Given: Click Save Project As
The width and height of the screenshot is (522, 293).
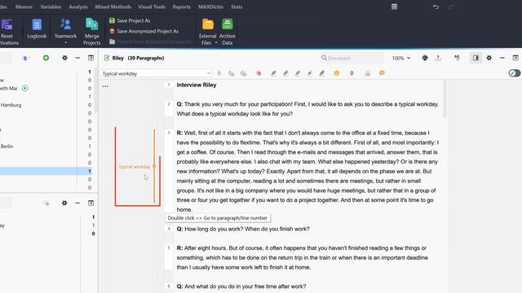Looking at the screenshot, I should click(130, 20).
